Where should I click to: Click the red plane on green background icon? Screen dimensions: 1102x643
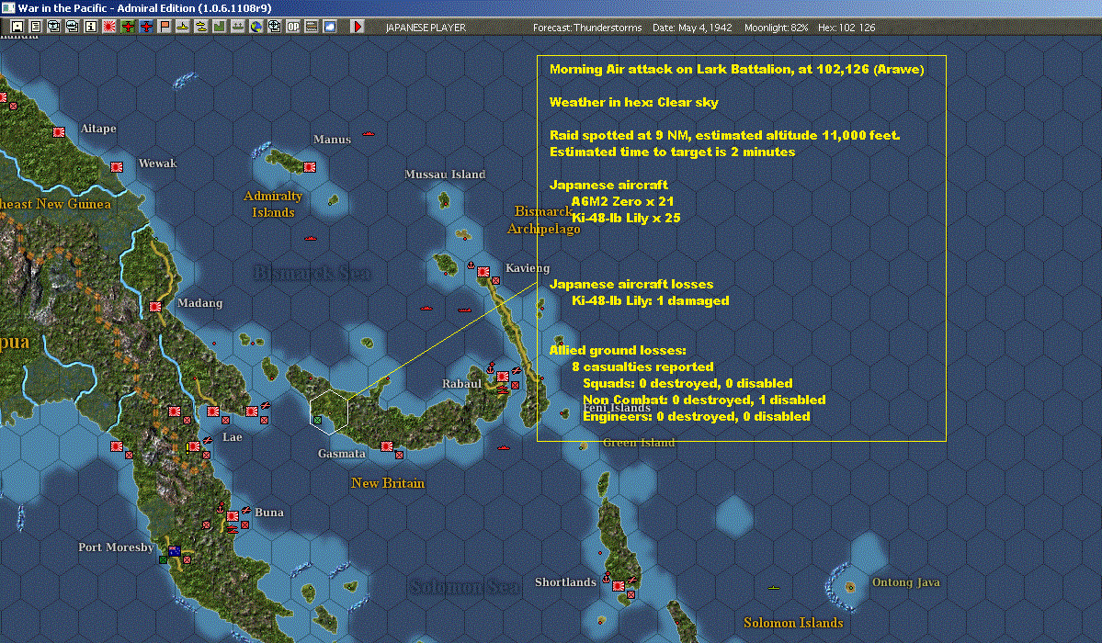pyautogui.click(x=128, y=27)
